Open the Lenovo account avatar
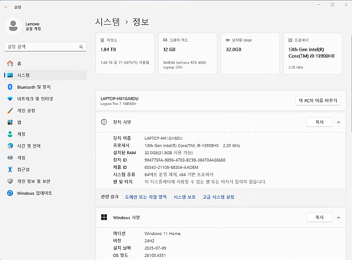 (x=13, y=26)
